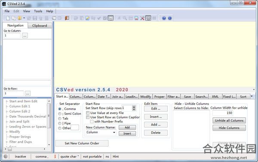Click the checked box toolbar icon
The width and height of the screenshot is (258, 162).
pyautogui.click(x=105, y=18)
